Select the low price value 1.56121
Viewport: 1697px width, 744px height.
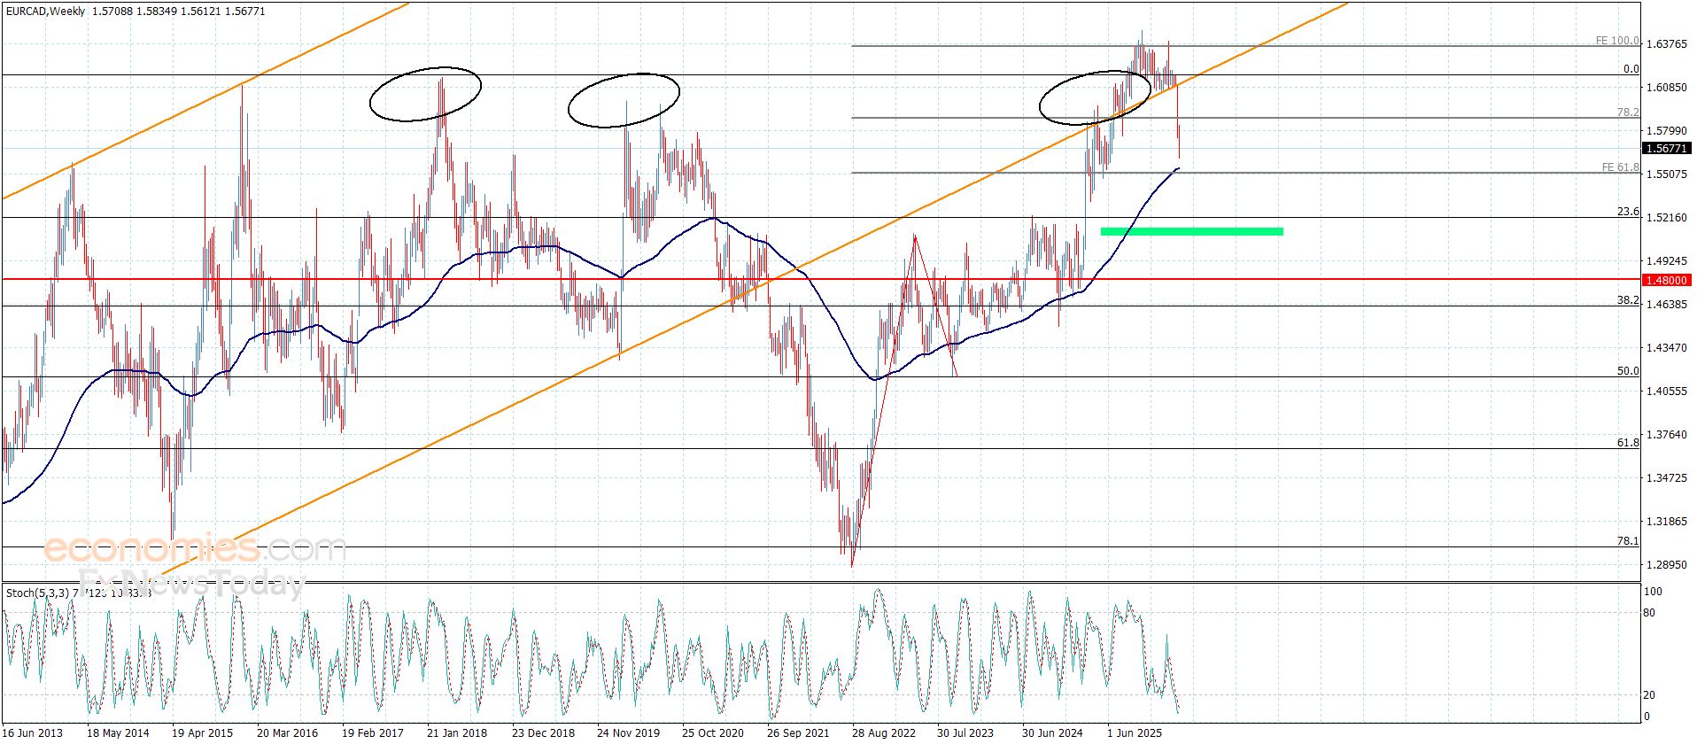(202, 12)
